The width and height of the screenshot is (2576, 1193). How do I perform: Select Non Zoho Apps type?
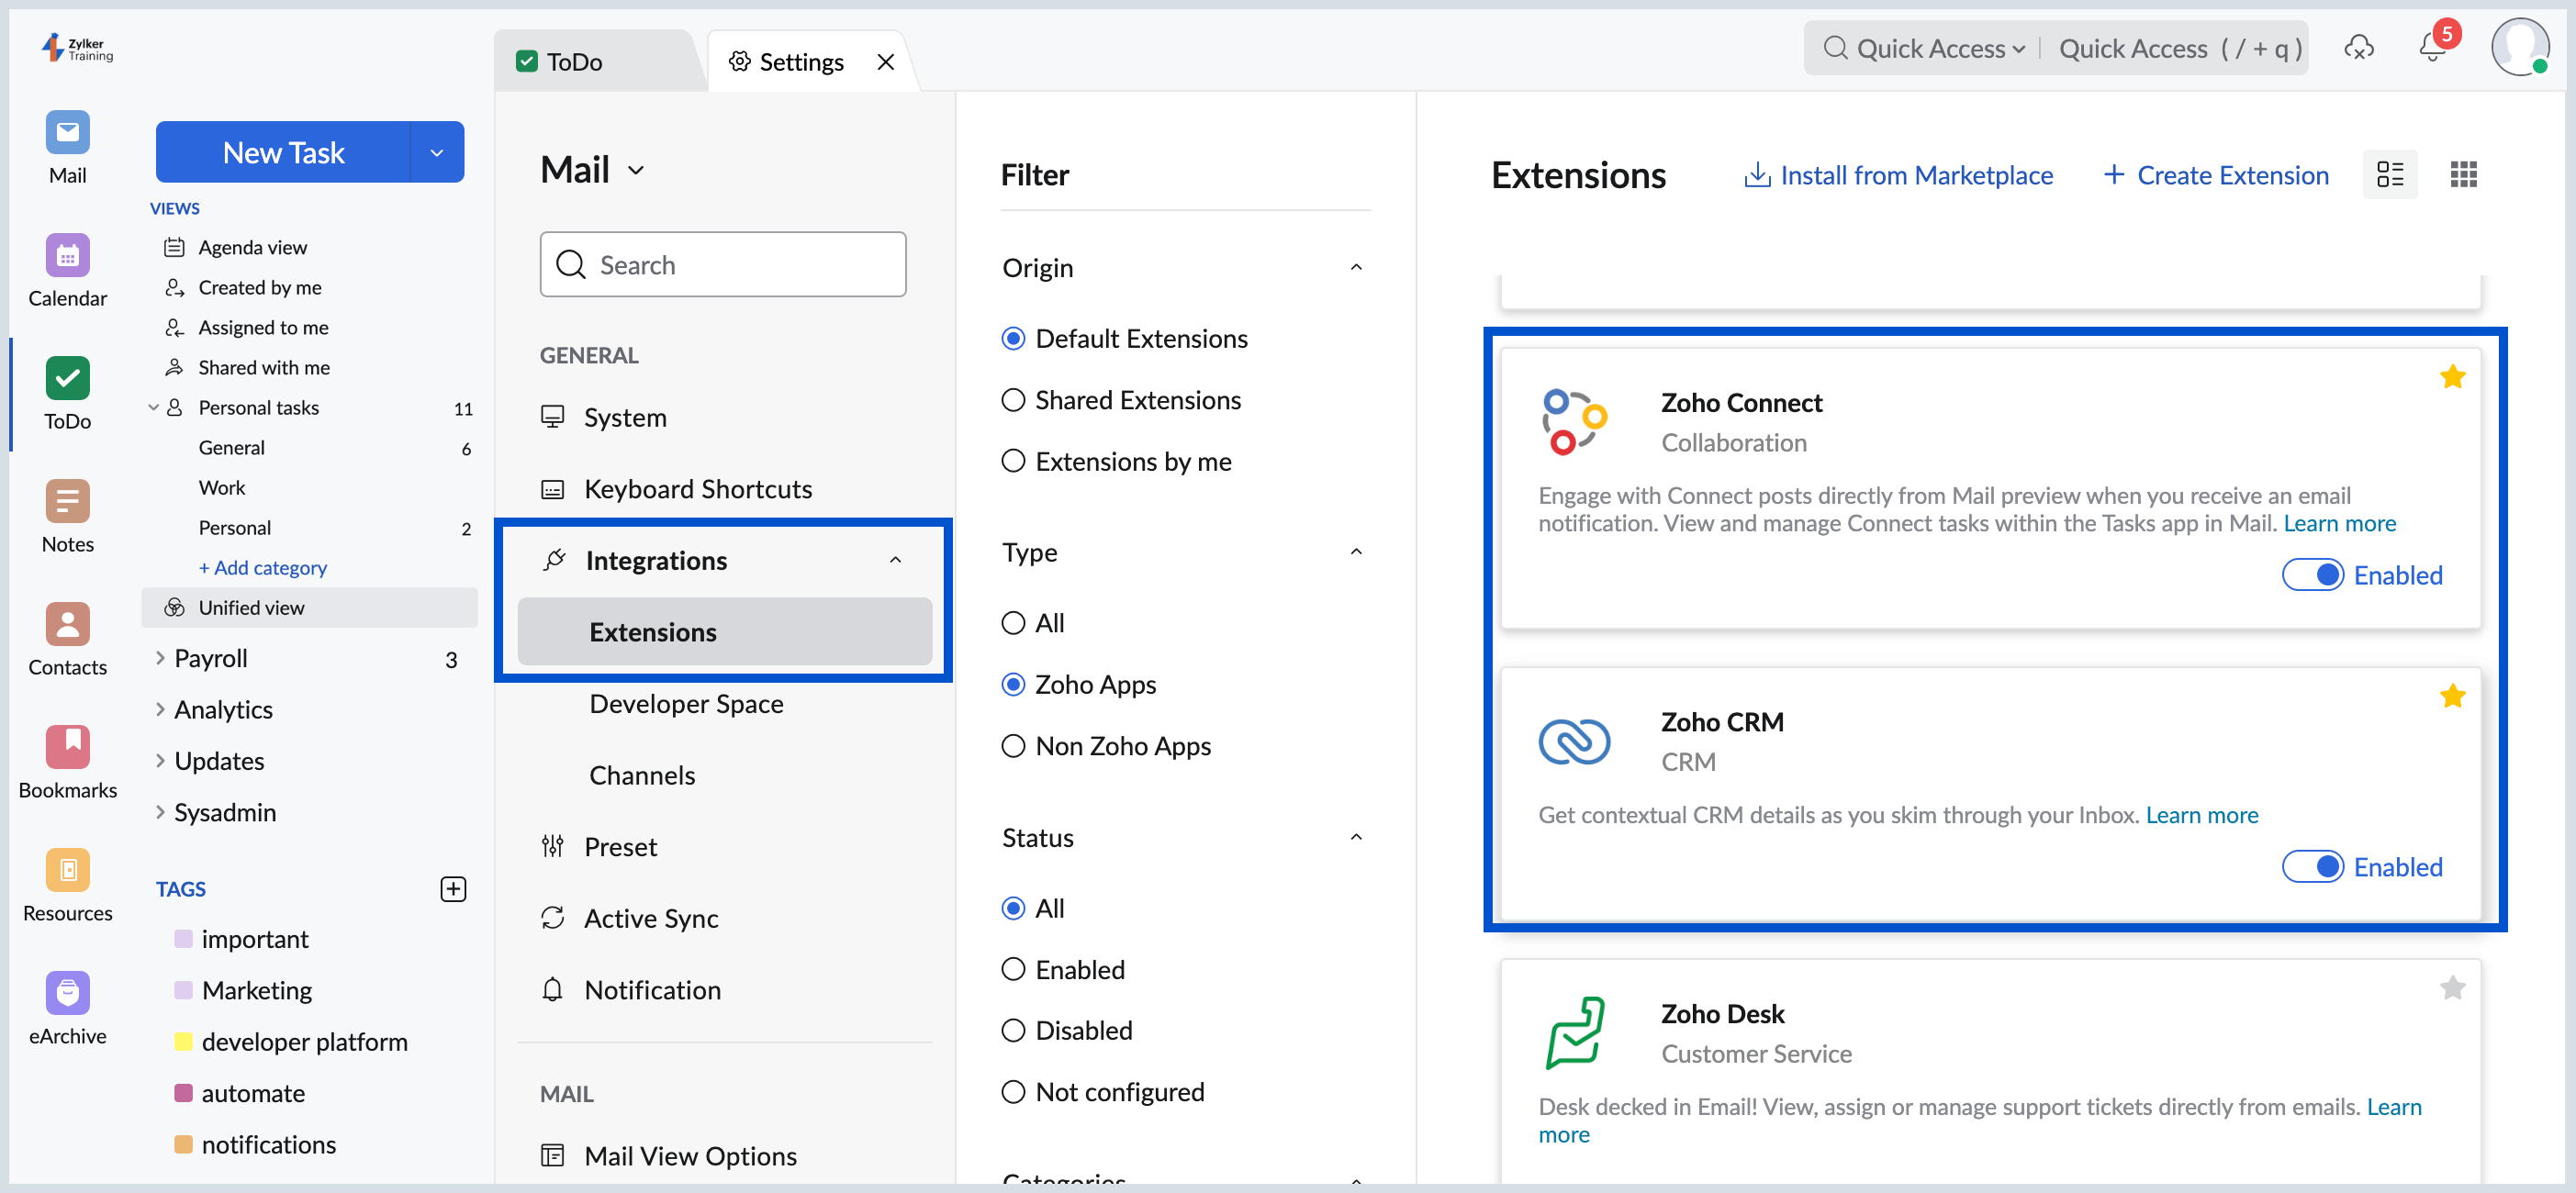click(x=1013, y=746)
